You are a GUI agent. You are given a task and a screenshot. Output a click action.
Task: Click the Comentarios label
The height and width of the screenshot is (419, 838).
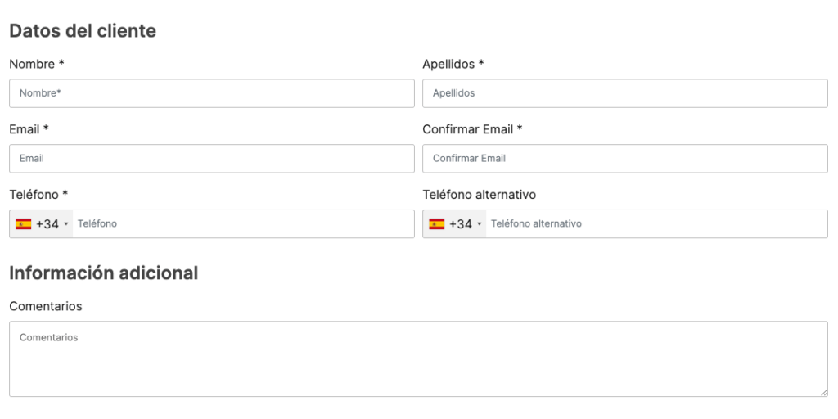[46, 307]
